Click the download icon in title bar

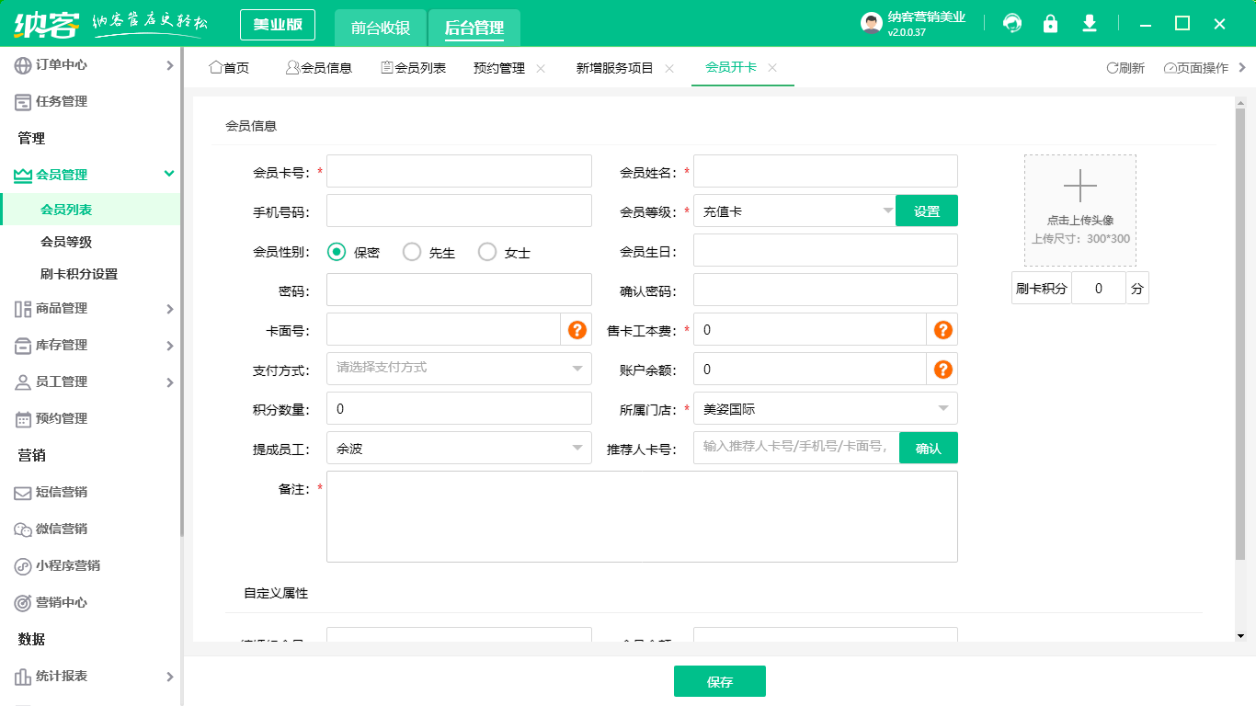(1090, 24)
